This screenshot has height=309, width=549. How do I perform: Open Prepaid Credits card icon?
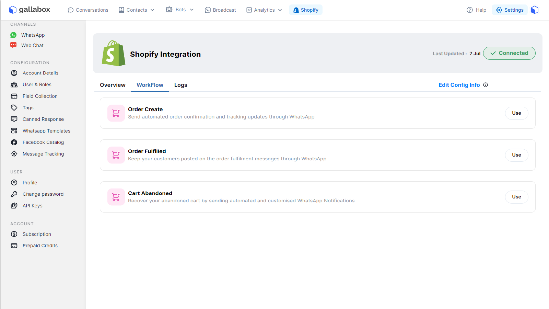pos(14,245)
